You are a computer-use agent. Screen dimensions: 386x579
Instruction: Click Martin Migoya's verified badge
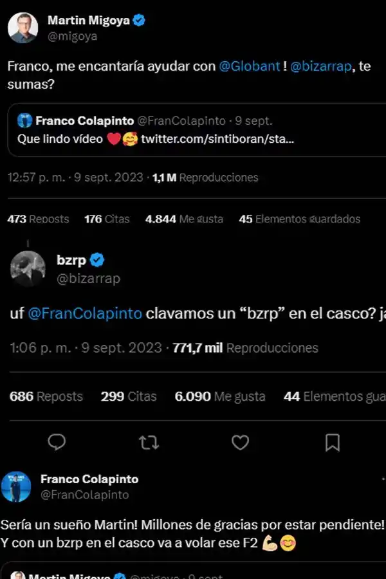pos(137,19)
